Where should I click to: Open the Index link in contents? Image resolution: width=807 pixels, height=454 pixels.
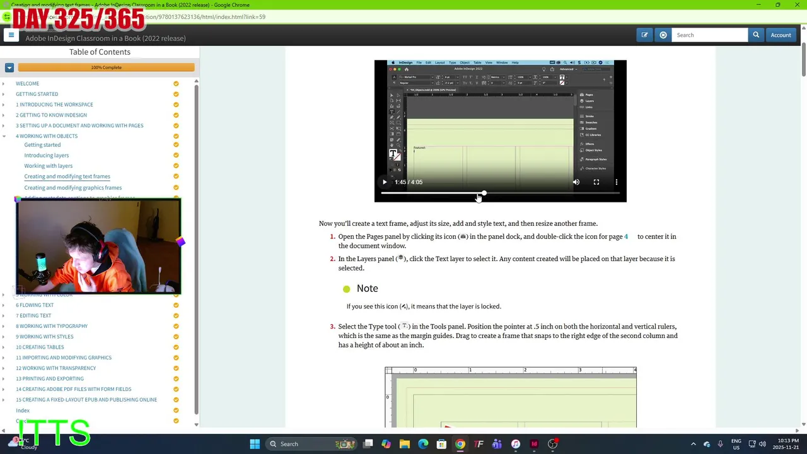pos(23,410)
